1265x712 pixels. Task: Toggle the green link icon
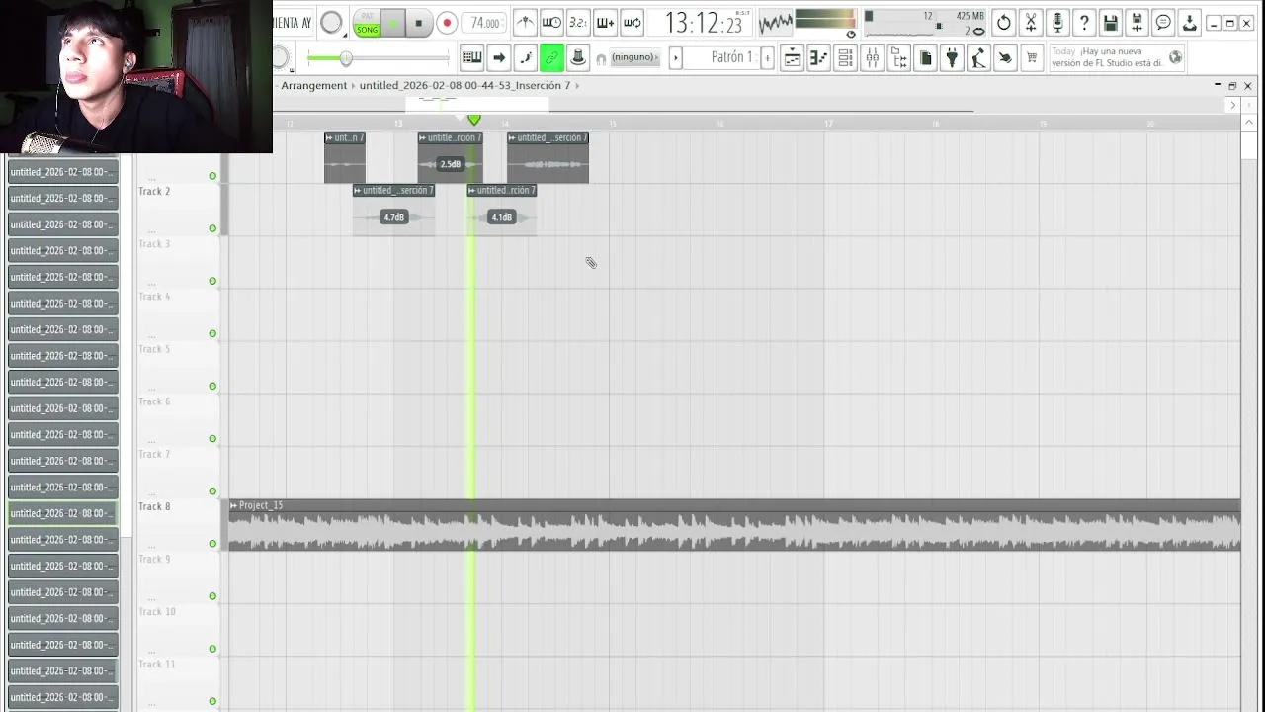click(x=551, y=58)
